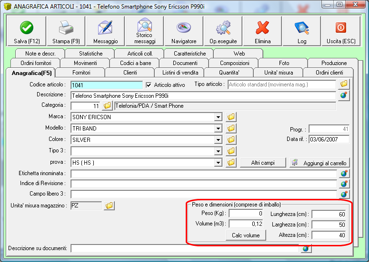The height and width of the screenshot is (262, 369).
Task: Click the Aggiungi al carrello button
Action: (x=319, y=163)
